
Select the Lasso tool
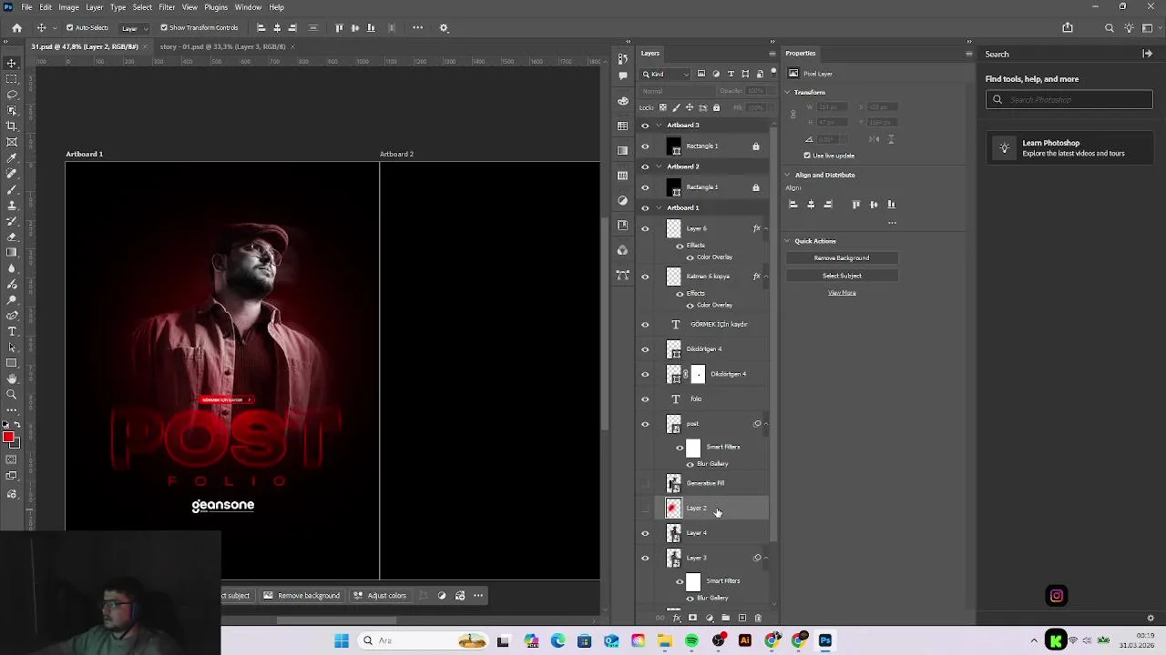tap(12, 95)
